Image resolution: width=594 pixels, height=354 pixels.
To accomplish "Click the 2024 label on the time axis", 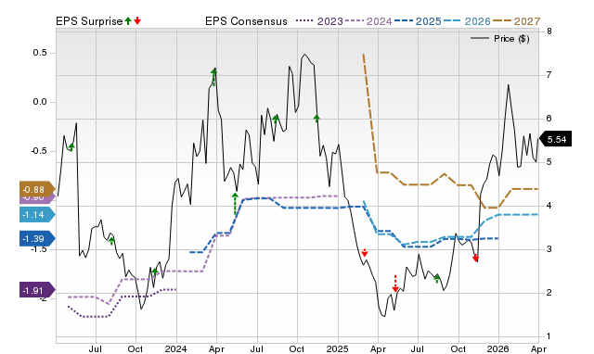I will [176, 348].
